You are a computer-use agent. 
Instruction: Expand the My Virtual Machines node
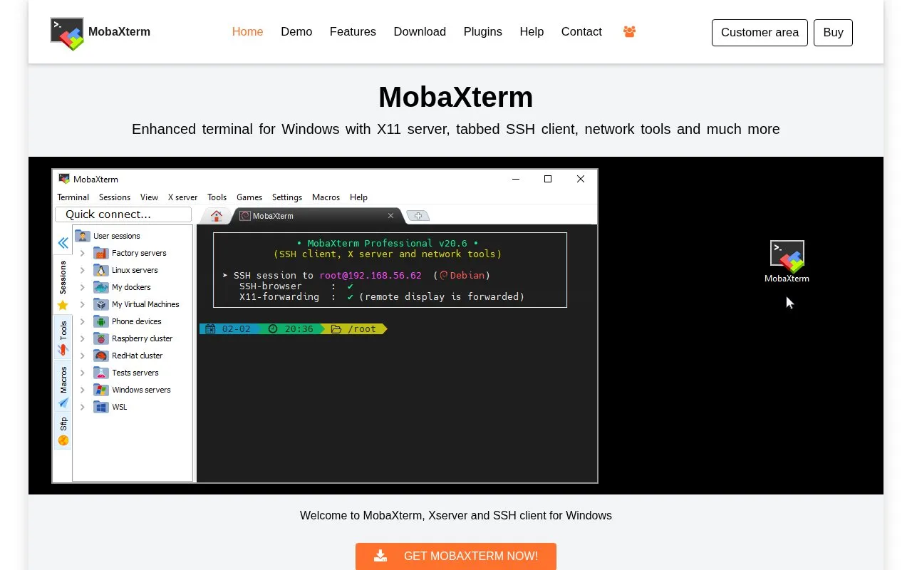coord(83,304)
